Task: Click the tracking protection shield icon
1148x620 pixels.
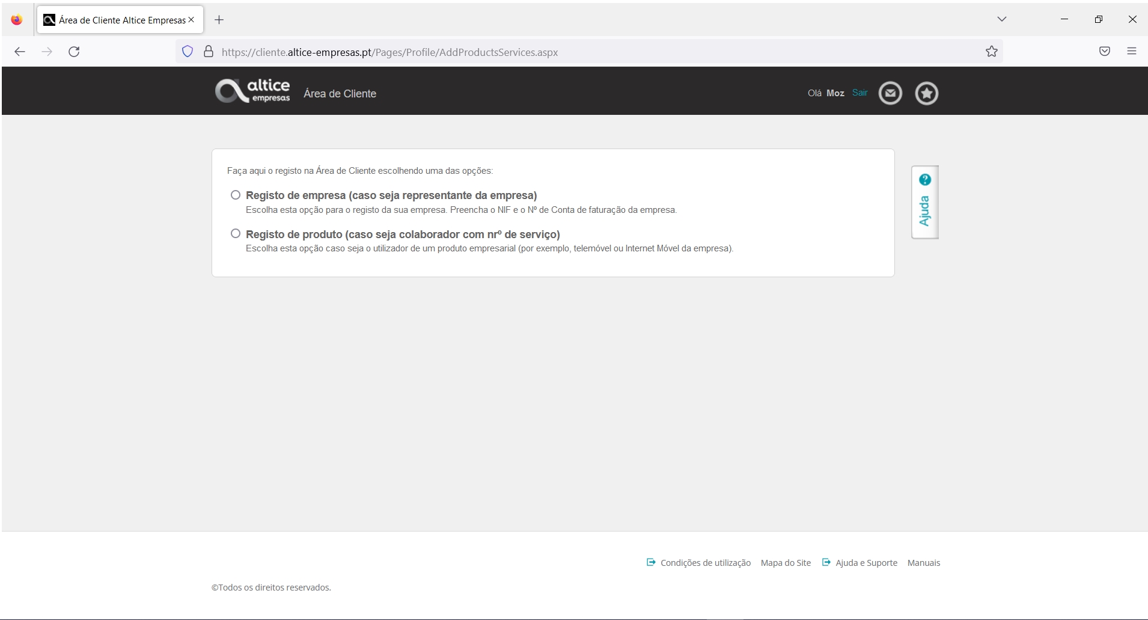Action: (x=187, y=52)
